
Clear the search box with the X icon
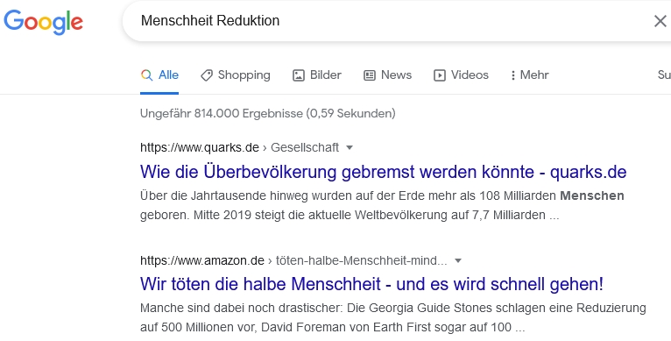point(660,20)
